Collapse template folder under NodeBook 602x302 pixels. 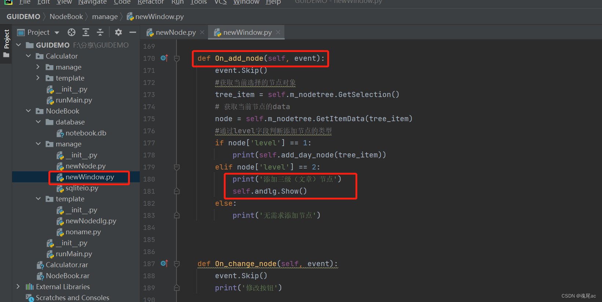point(38,199)
